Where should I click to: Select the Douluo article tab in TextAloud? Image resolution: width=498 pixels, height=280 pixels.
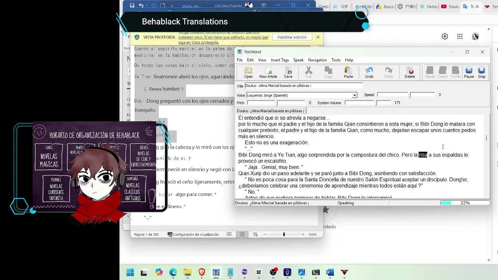pos(271,111)
